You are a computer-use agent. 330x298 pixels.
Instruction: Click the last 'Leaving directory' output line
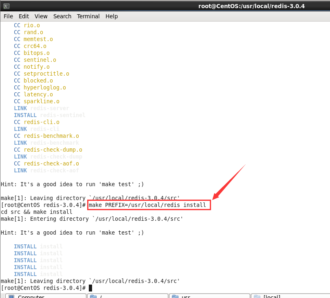(x=90, y=281)
